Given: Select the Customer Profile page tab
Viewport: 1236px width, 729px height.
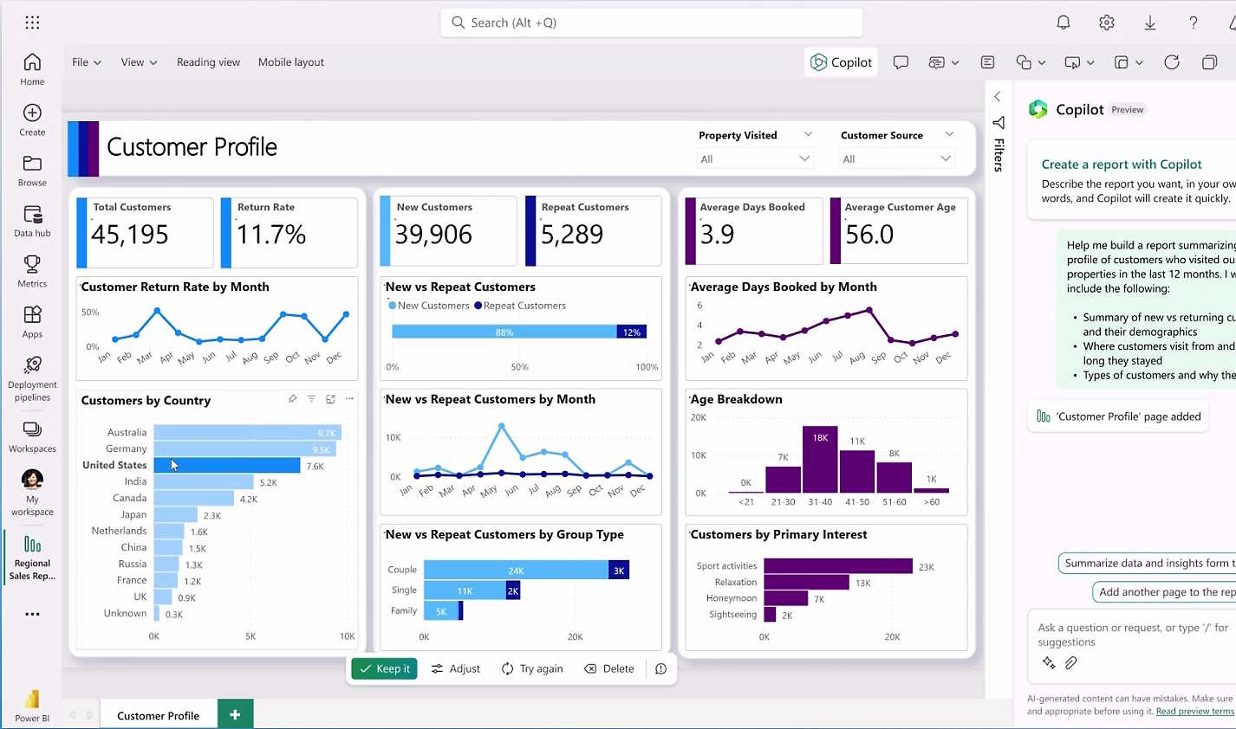Looking at the screenshot, I should 158,714.
